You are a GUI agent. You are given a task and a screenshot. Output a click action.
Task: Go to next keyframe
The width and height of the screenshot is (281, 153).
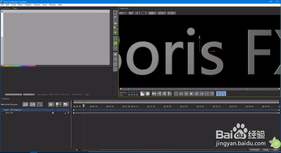169,94
